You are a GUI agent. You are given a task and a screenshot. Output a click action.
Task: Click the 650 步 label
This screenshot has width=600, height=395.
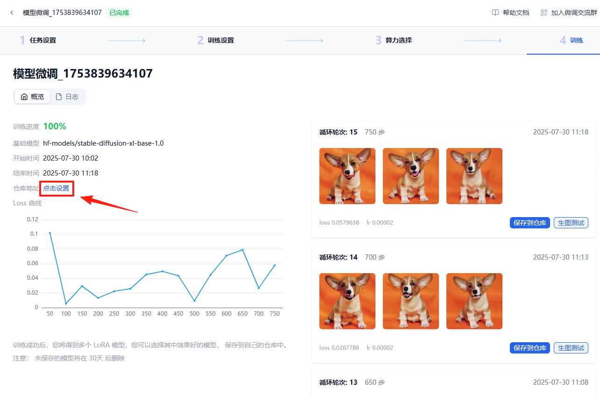tap(375, 382)
